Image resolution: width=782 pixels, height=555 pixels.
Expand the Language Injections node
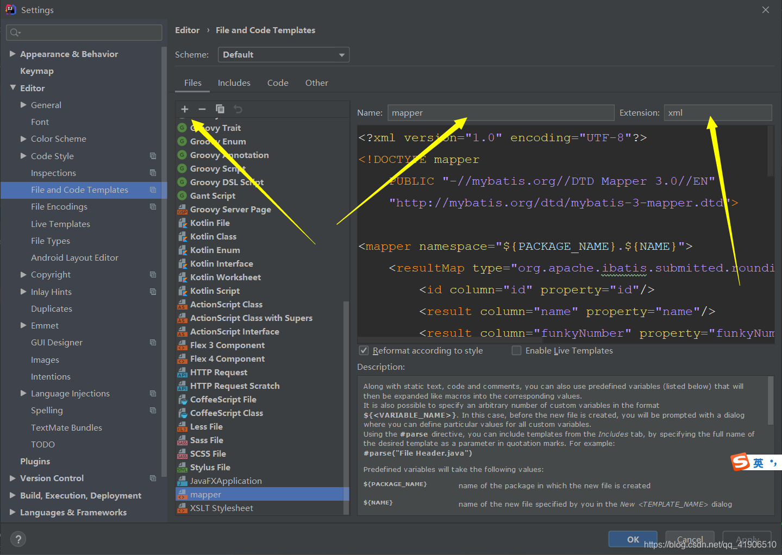[x=23, y=393]
